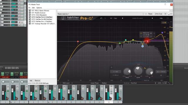The width and height of the screenshot is (188, 105).
Task: Open 2/4 in 2 out routing button
Action: [158, 14]
